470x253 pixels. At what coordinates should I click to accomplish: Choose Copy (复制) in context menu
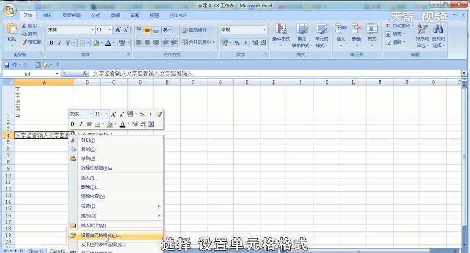(115, 149)
